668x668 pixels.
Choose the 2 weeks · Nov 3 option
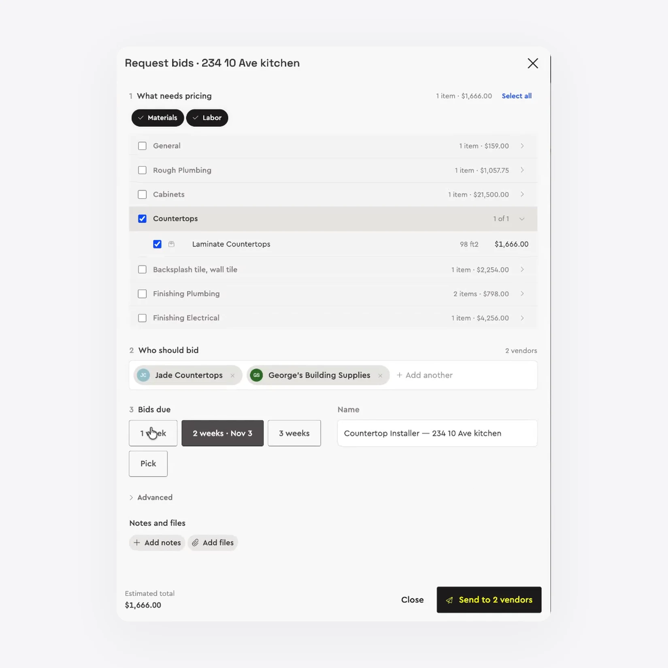(x=222, y=433)
